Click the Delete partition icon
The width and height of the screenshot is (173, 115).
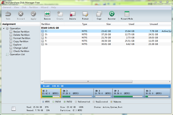(73, 14)
